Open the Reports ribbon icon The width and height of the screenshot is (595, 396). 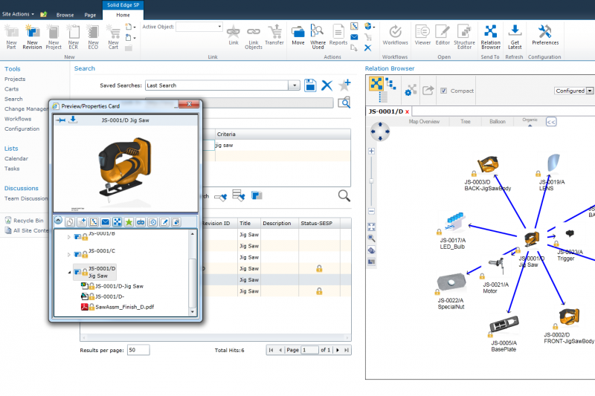(x=338, y=35)
